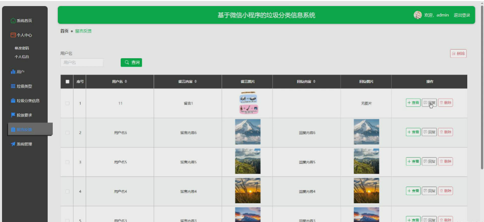Click the green 查询 search button

click(131, 63)
